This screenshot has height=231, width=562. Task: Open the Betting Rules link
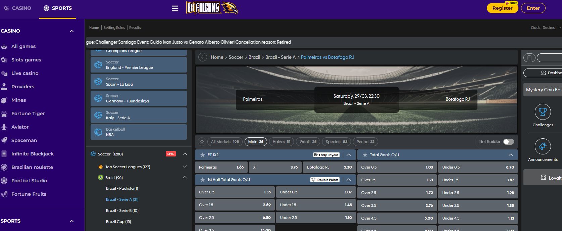(x=114, y=28)
